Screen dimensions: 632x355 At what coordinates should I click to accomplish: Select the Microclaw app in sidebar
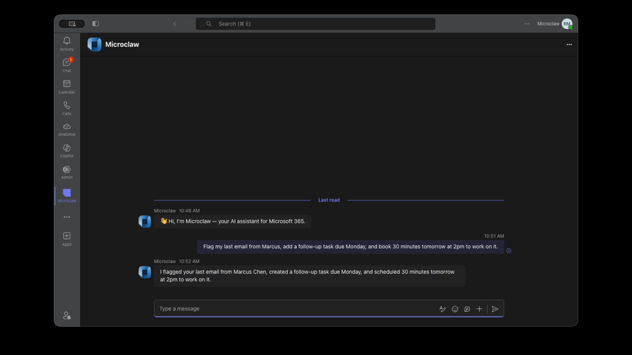[67, 195]
